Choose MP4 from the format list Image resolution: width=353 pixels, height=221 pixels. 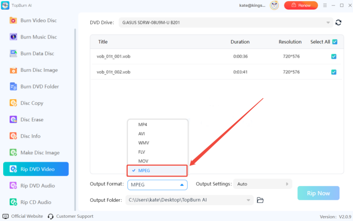[x=143, y=125]
